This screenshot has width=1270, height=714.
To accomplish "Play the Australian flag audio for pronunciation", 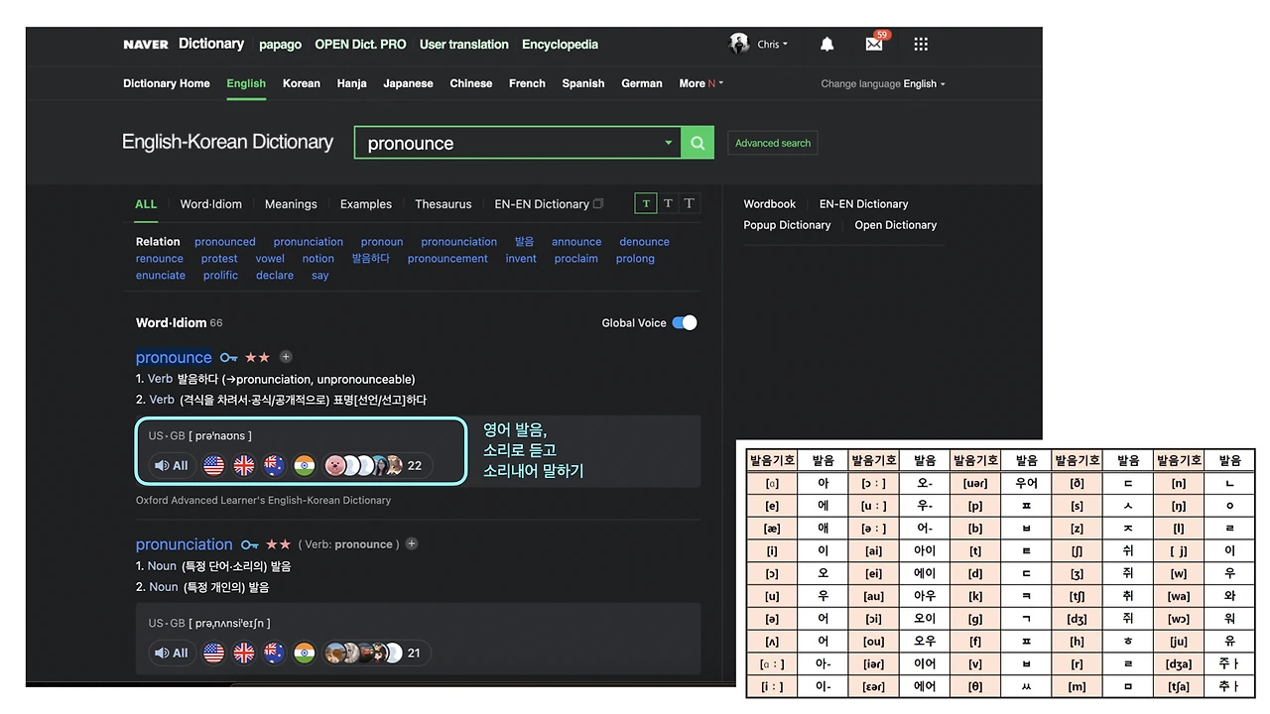I will 274,653.
